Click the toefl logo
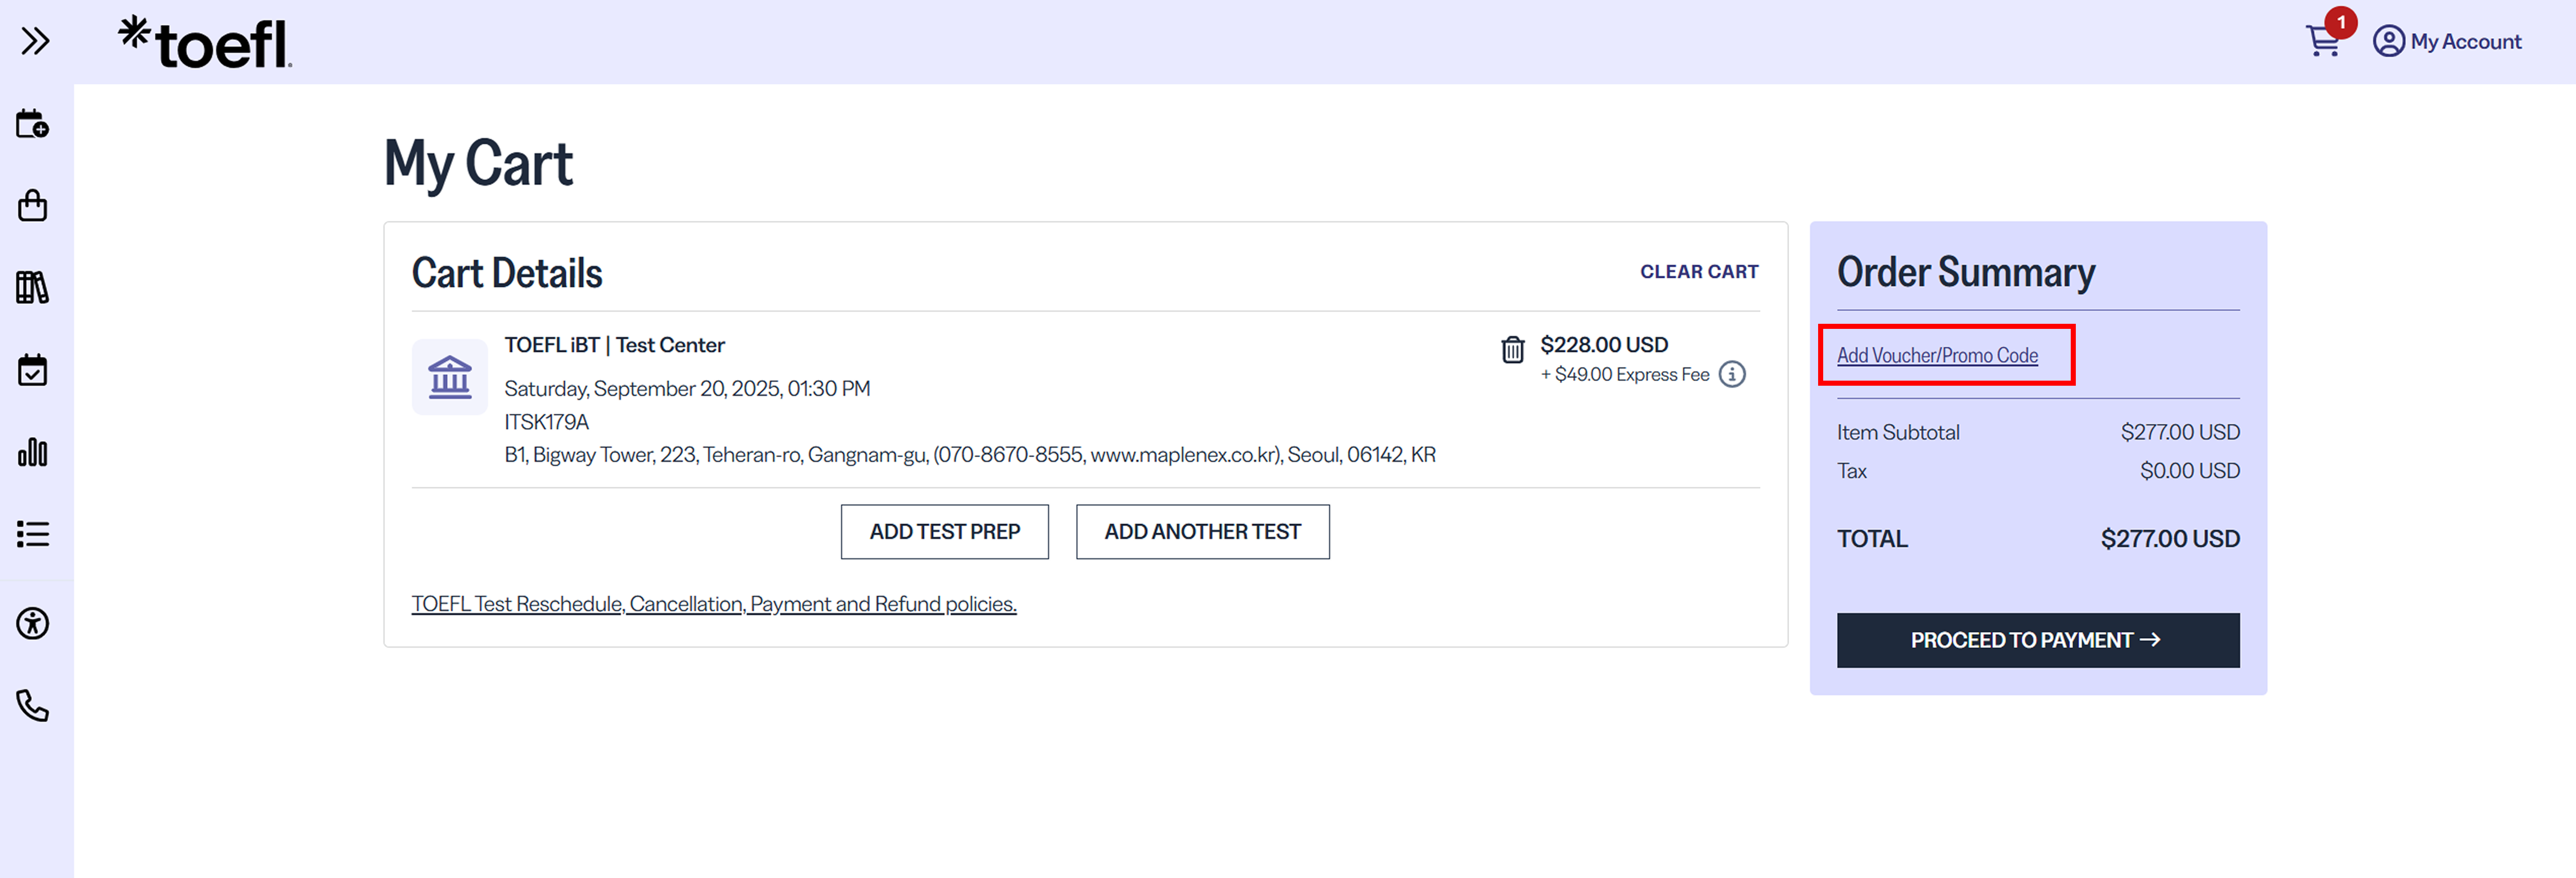The image size is (2576, 878). click(205, 42)
